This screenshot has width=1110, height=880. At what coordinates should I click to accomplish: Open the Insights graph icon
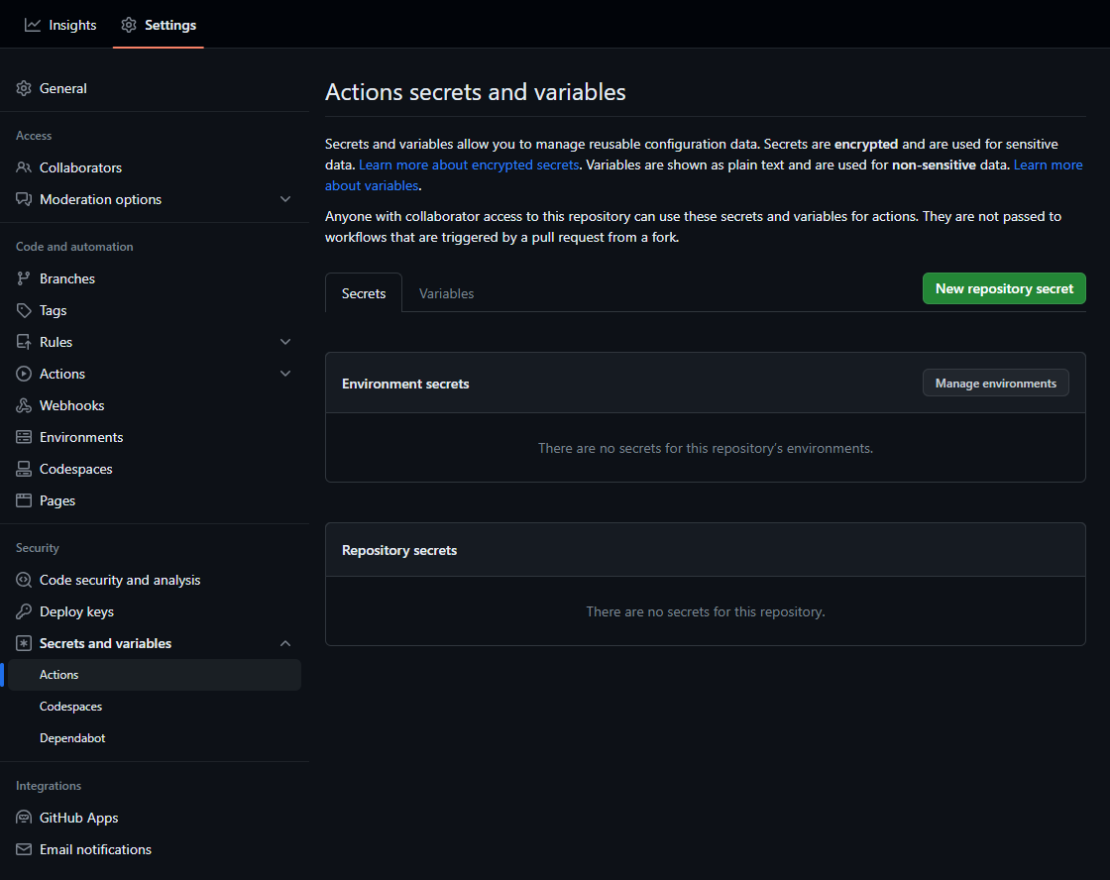(31, 25)
